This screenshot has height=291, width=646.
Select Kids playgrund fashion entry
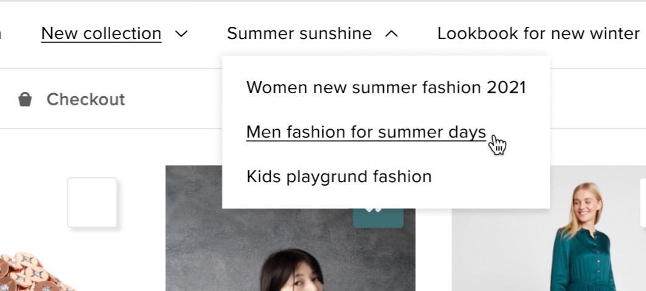pos(339,177)
